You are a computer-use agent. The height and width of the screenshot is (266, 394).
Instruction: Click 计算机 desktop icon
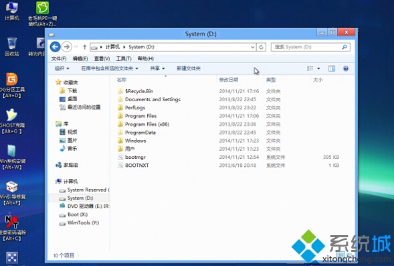(11, 11)
